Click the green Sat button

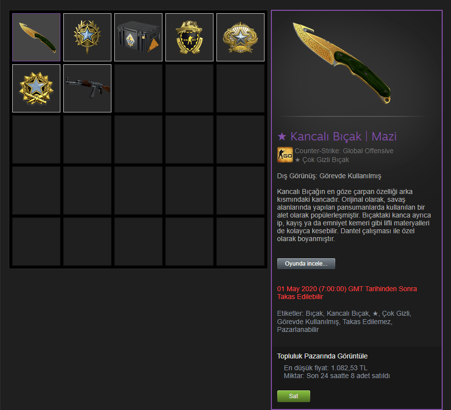click(293, 396)
